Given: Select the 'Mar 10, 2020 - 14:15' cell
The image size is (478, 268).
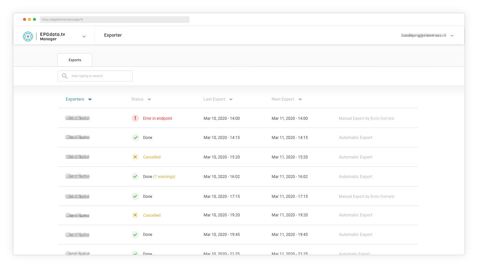Looking at the screenshot, I should tap(222, 138).
